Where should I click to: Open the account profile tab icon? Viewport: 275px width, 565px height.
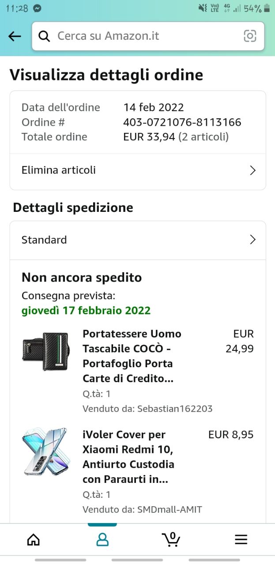[x=102, y=539]
